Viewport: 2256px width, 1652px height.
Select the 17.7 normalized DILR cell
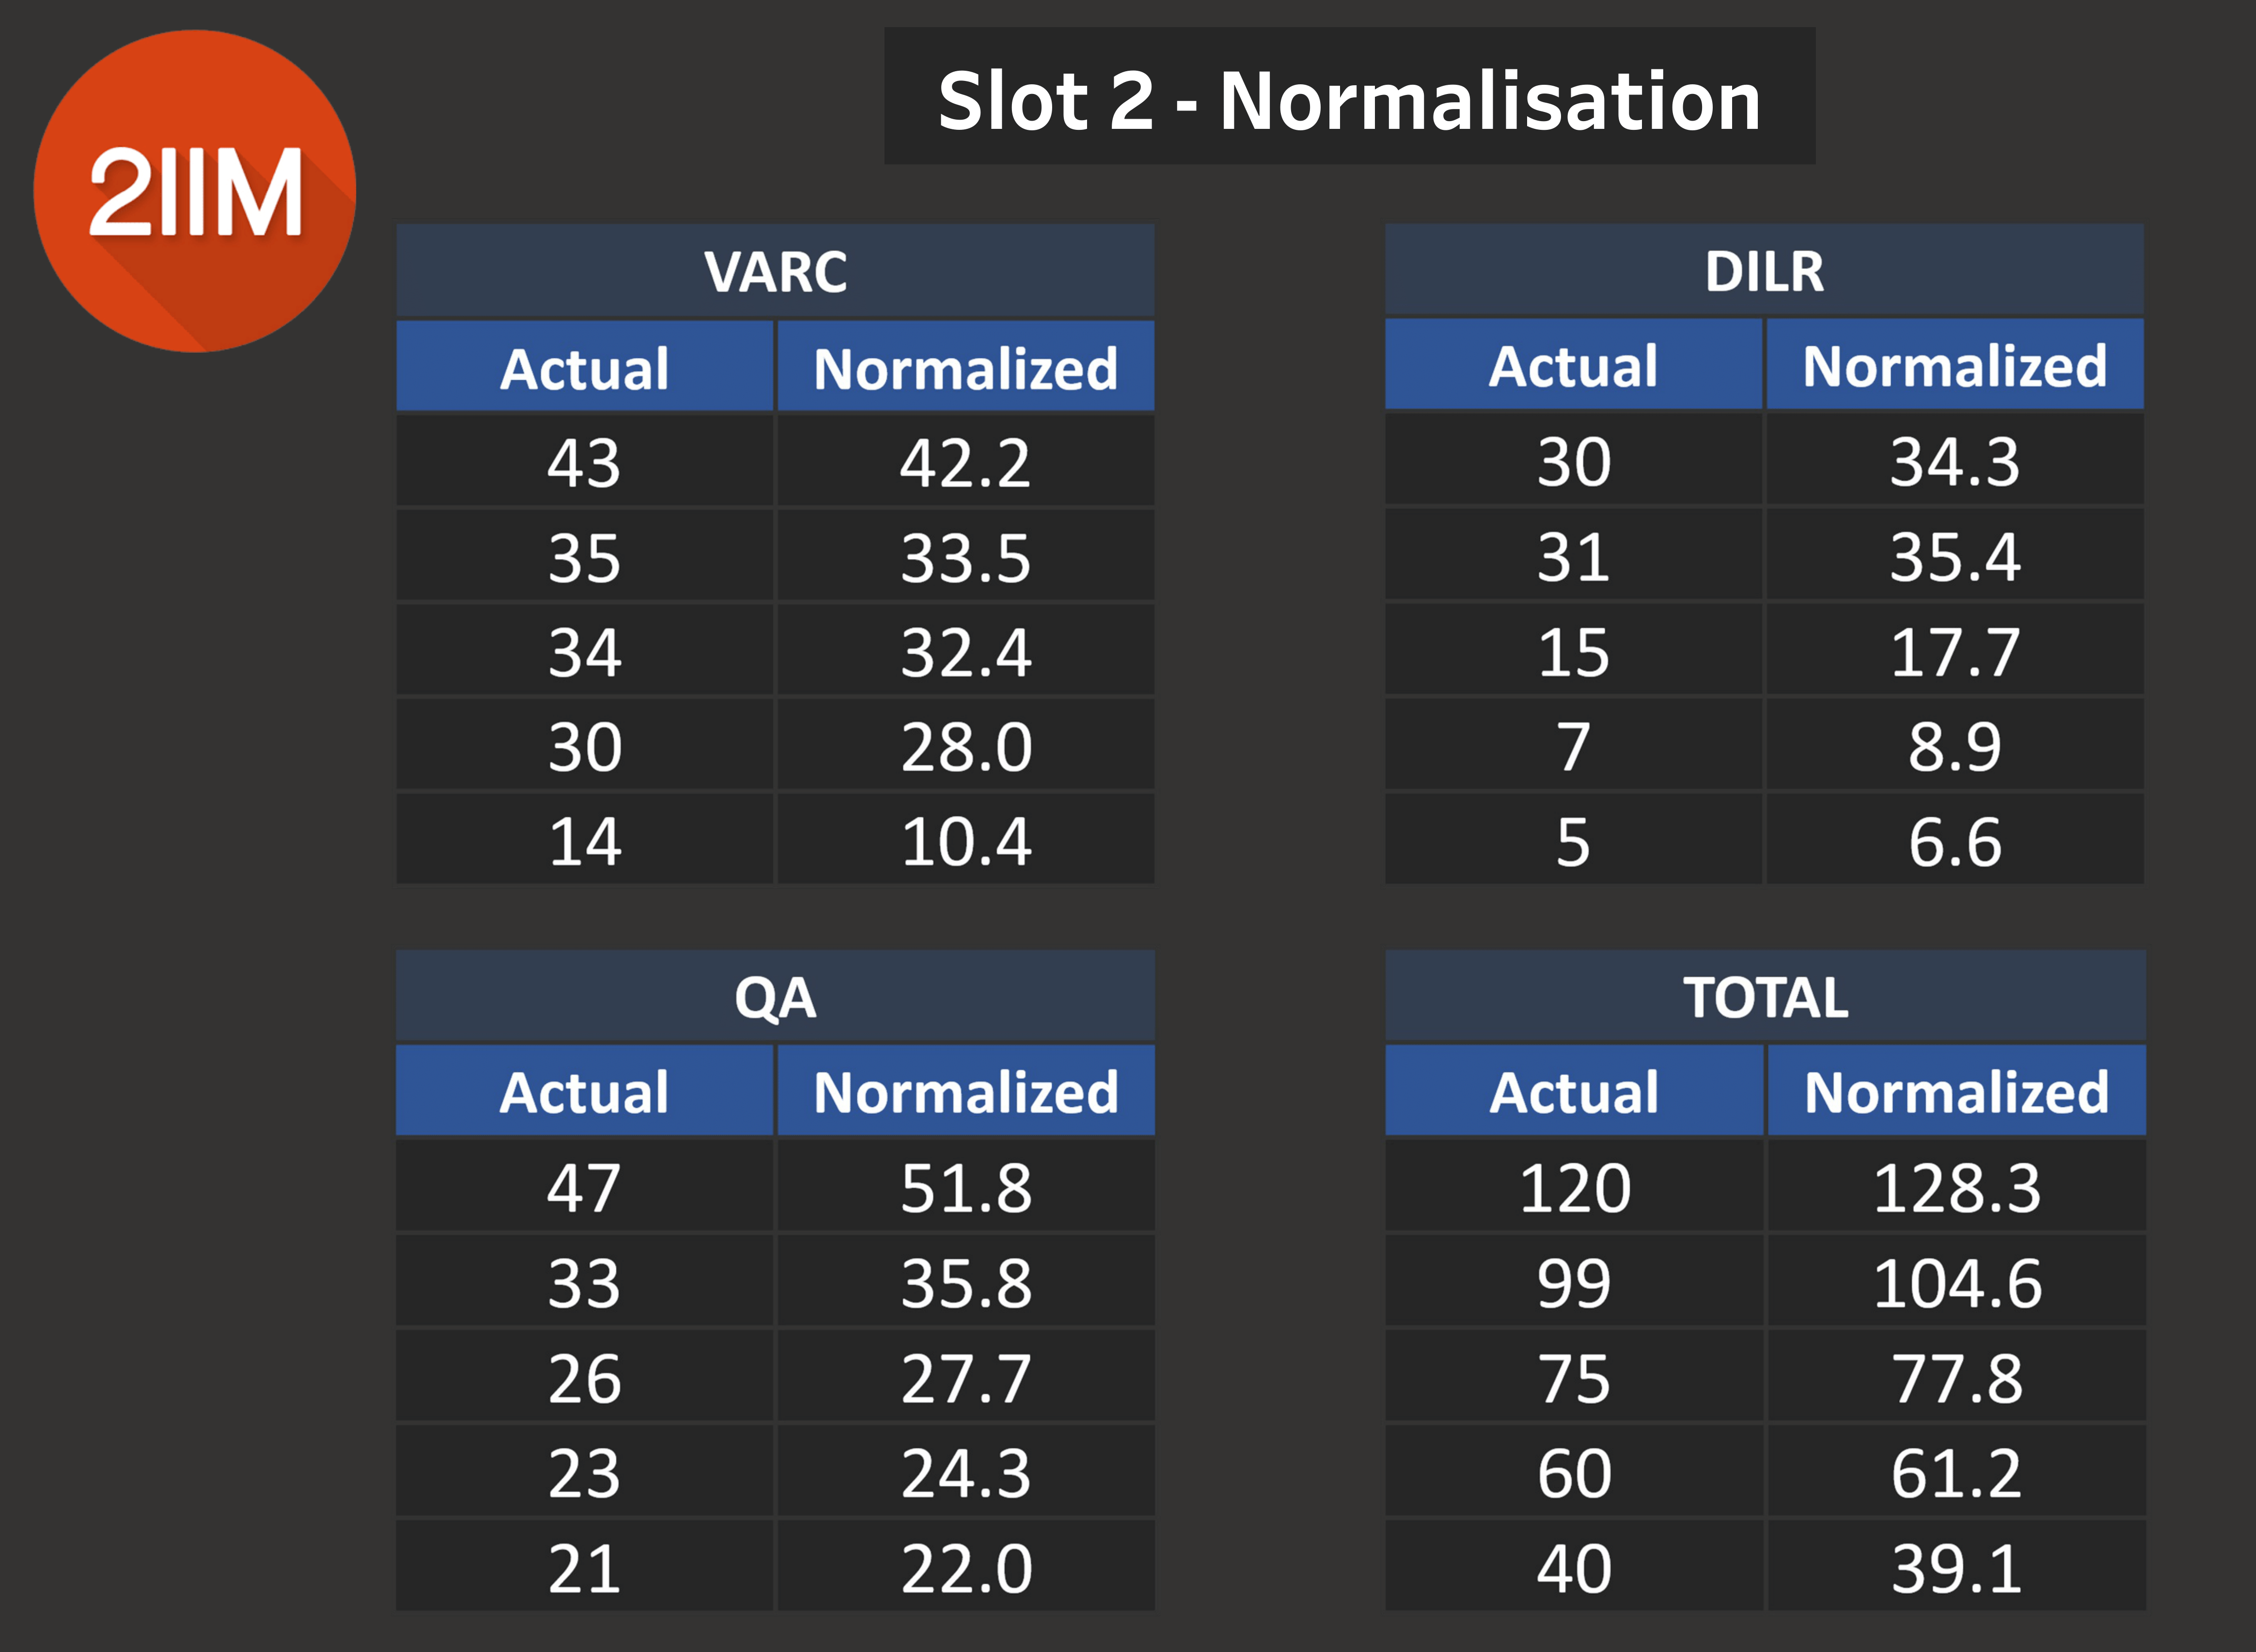[x=1955, y=651]
